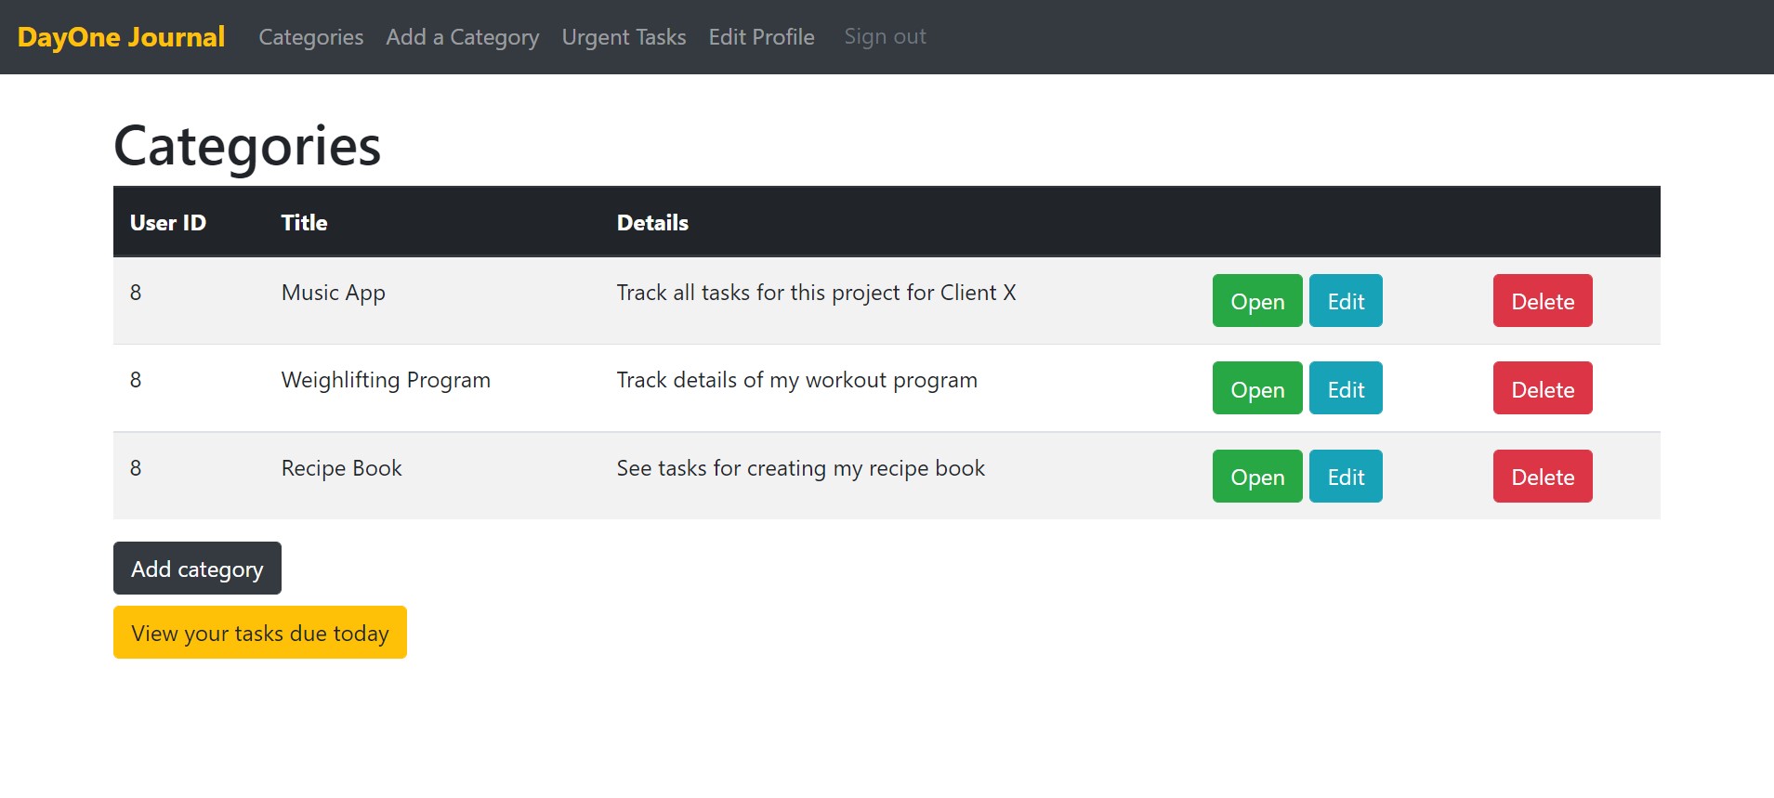Delete the Recipe Book category
1774x798 pixels.
(x=1543, y=477)
